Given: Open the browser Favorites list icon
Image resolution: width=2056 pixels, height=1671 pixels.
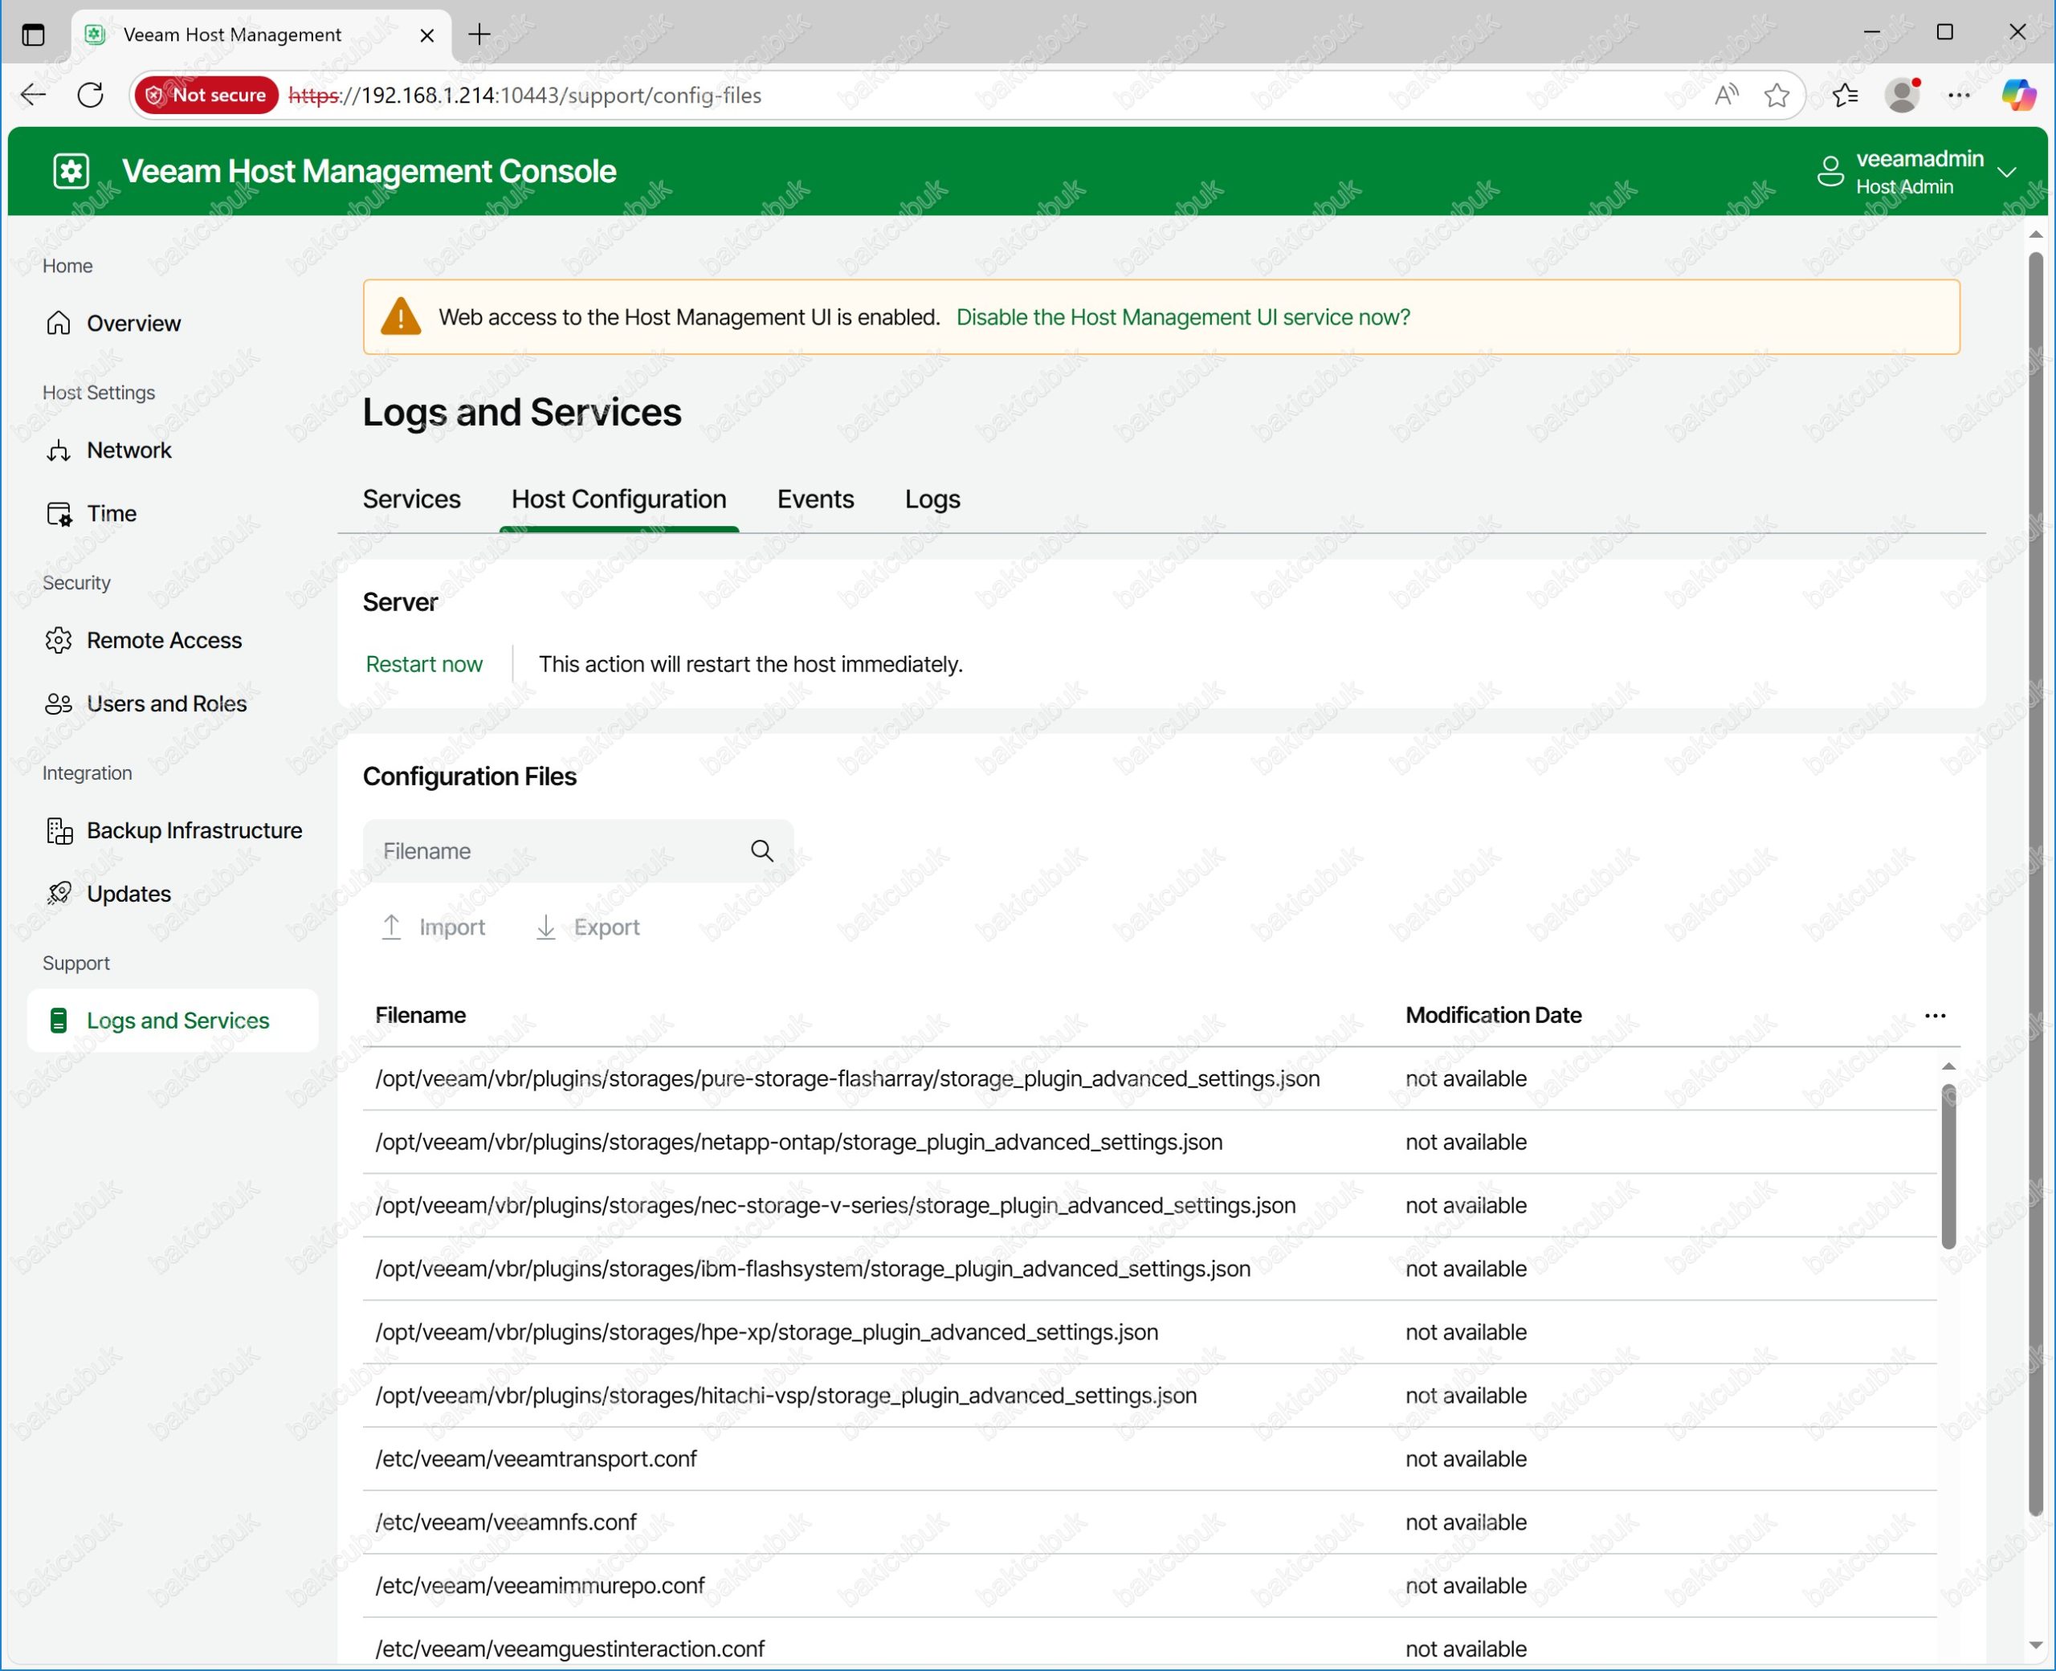Looking at the screenshot, I should [x=1844, y=94].
